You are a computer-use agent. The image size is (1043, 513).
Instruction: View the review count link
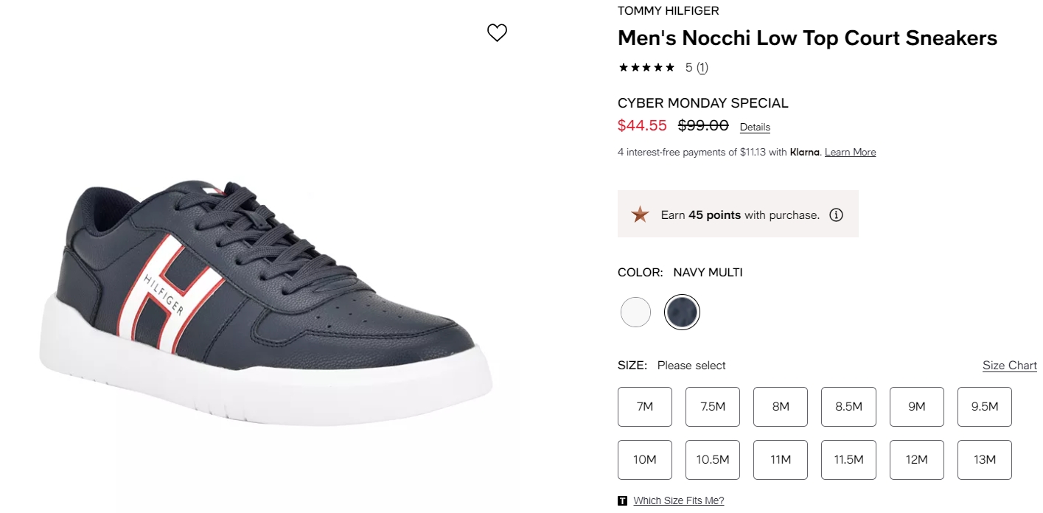click(702, 68)
